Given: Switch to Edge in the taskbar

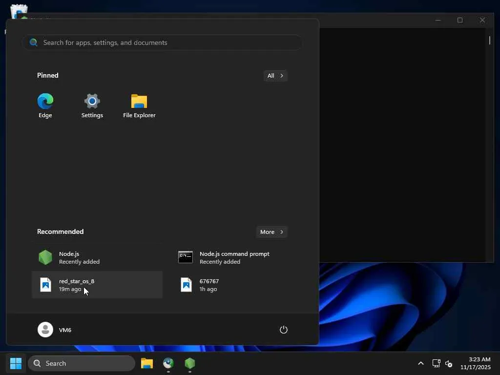Looking at the screenshot, I should tap(168, 363).
